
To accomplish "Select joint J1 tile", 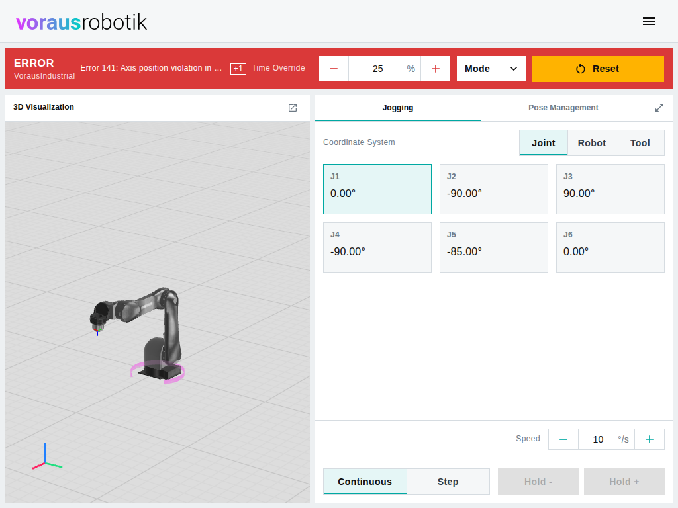I will [377, 189].
